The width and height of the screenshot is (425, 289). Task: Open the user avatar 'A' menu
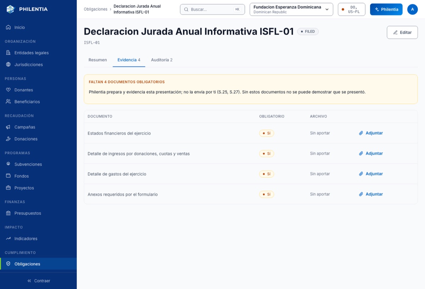click(412, 9)
